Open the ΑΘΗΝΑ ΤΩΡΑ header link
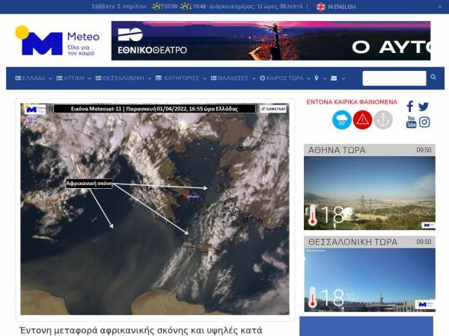The width and height of the screenshot is (449, 336). [337, 150]
